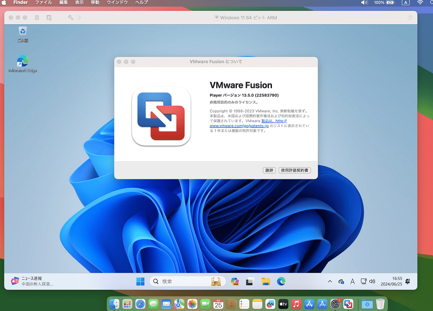Close the VMware Fusion について dialog

[x=119, y=62]
